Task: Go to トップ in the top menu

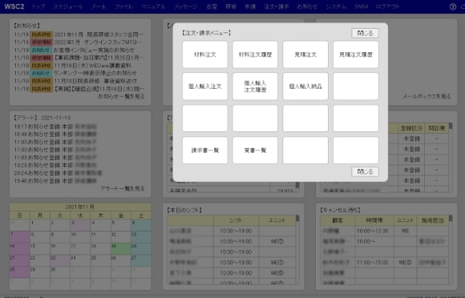Action: click(38, 6)
